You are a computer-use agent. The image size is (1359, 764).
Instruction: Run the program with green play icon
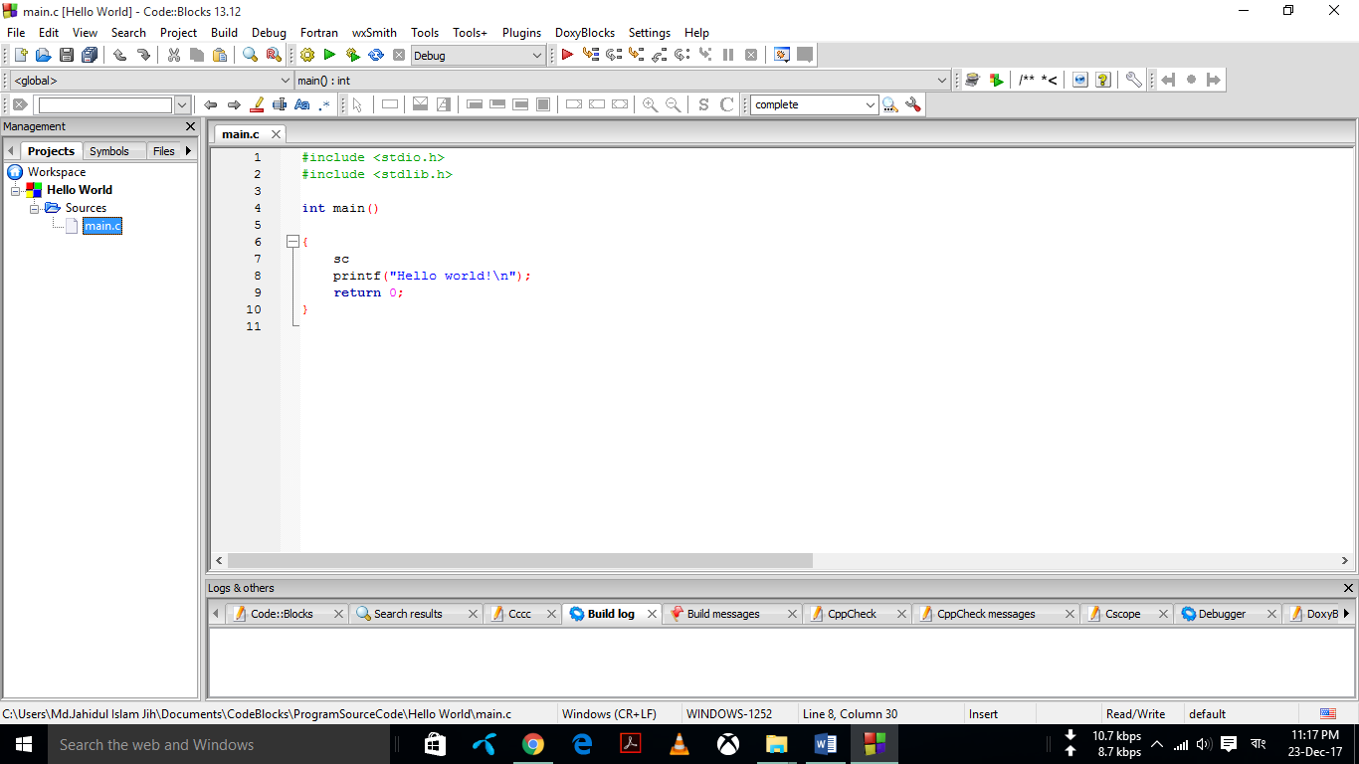tap(329, 56)
